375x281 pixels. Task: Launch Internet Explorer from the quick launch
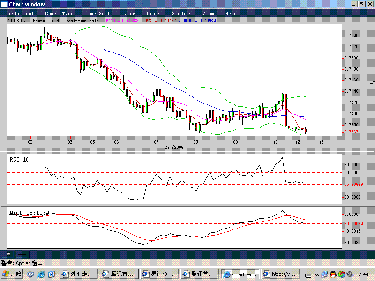(41, 274)
